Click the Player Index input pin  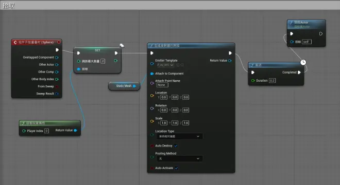[x=24, y=131]
